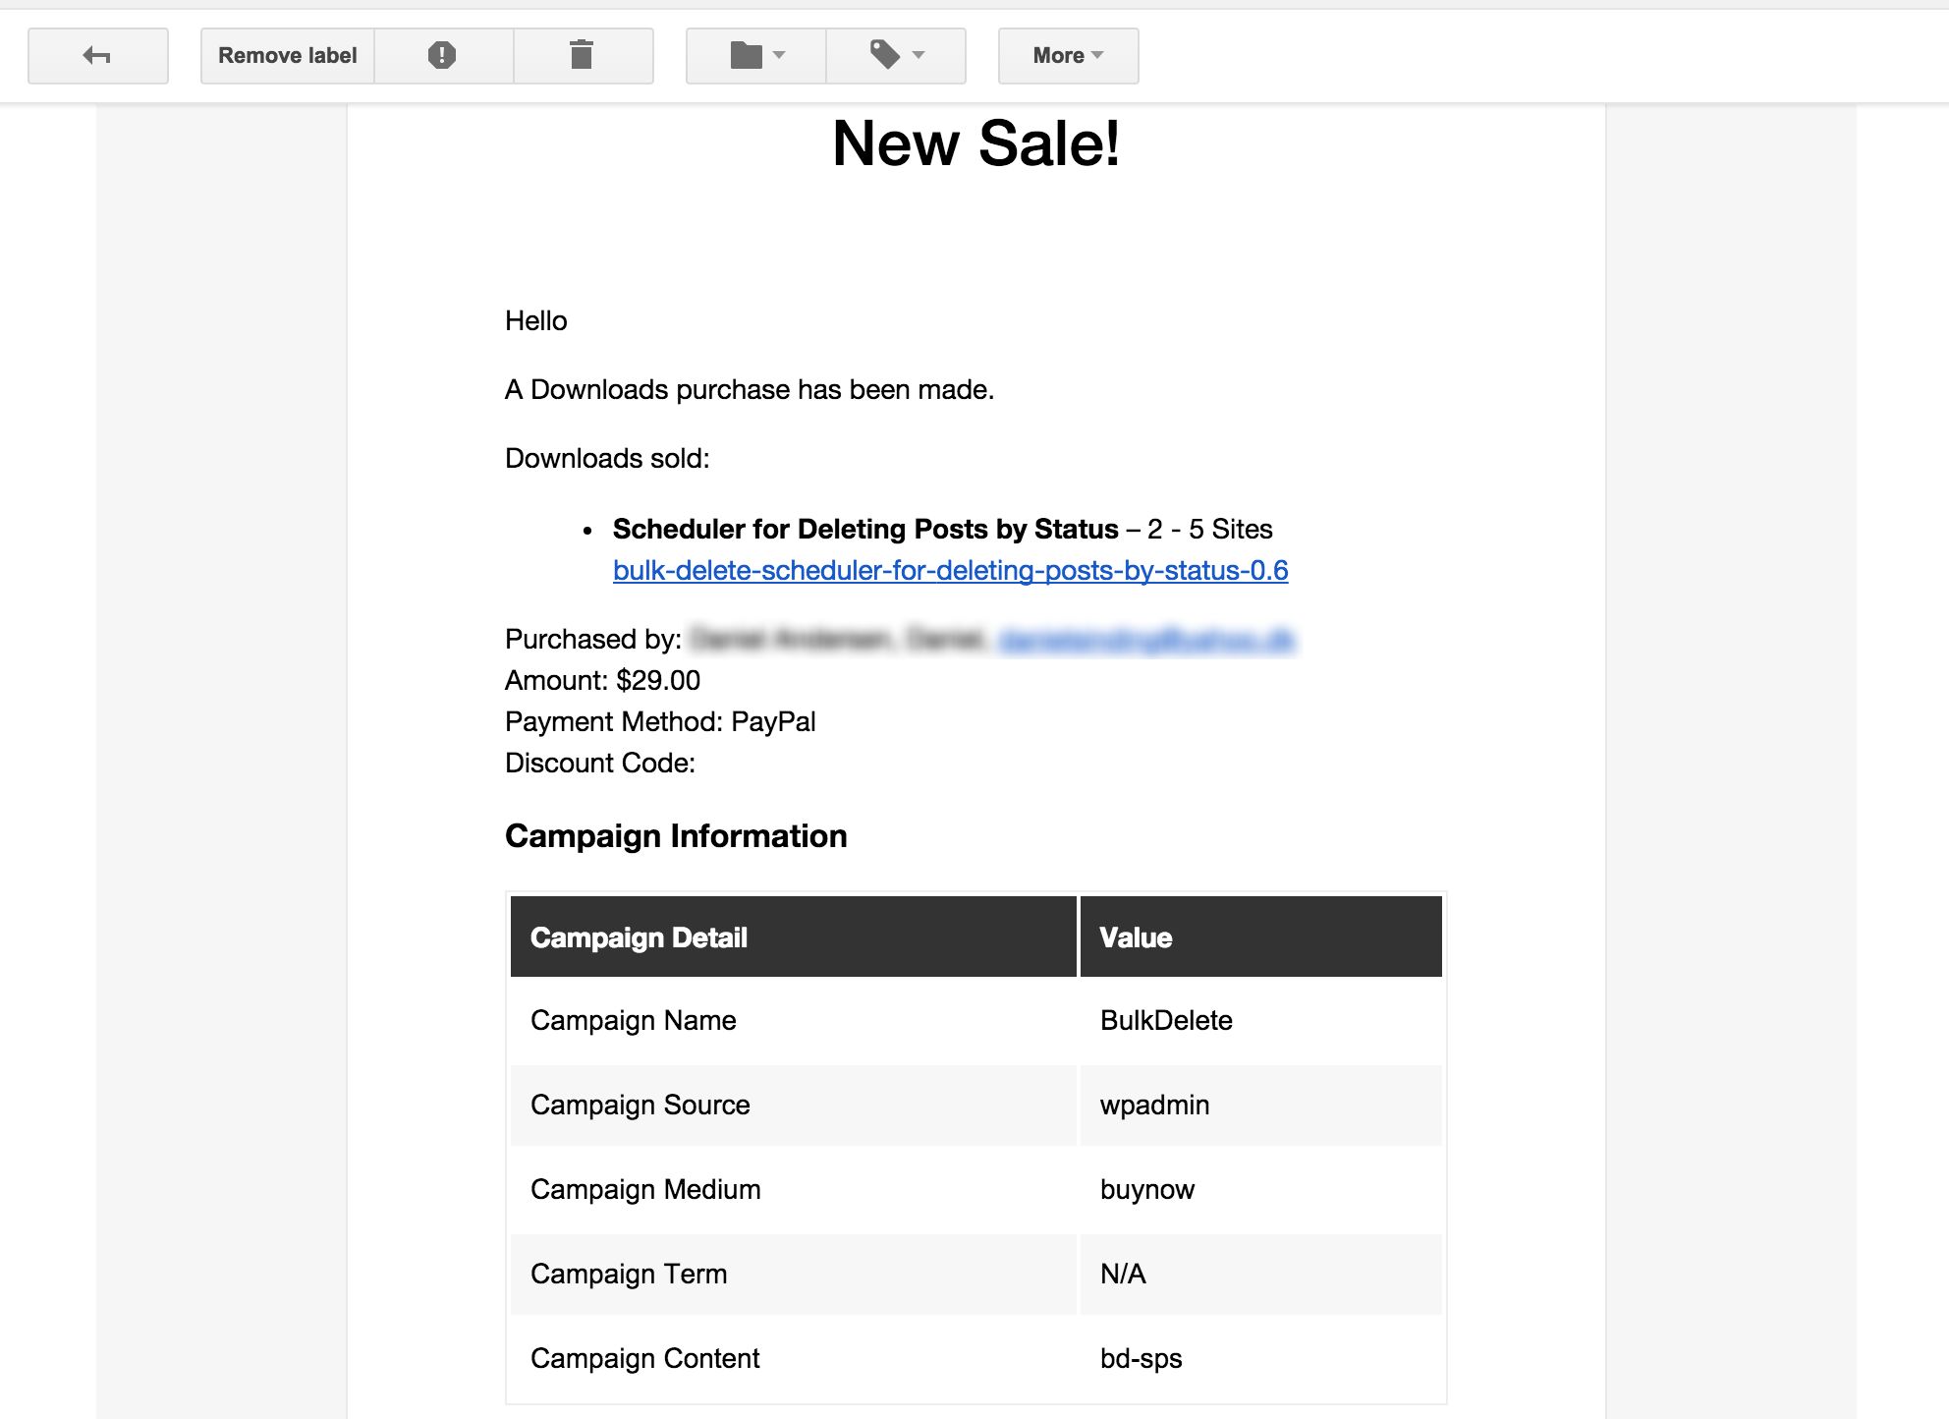Click the Remove label button
1949x1419 pixels.
point(287,56)
